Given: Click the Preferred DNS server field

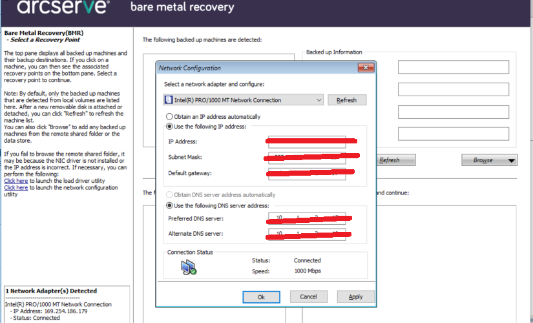Looking at the screenshot, I should [307, 218].
